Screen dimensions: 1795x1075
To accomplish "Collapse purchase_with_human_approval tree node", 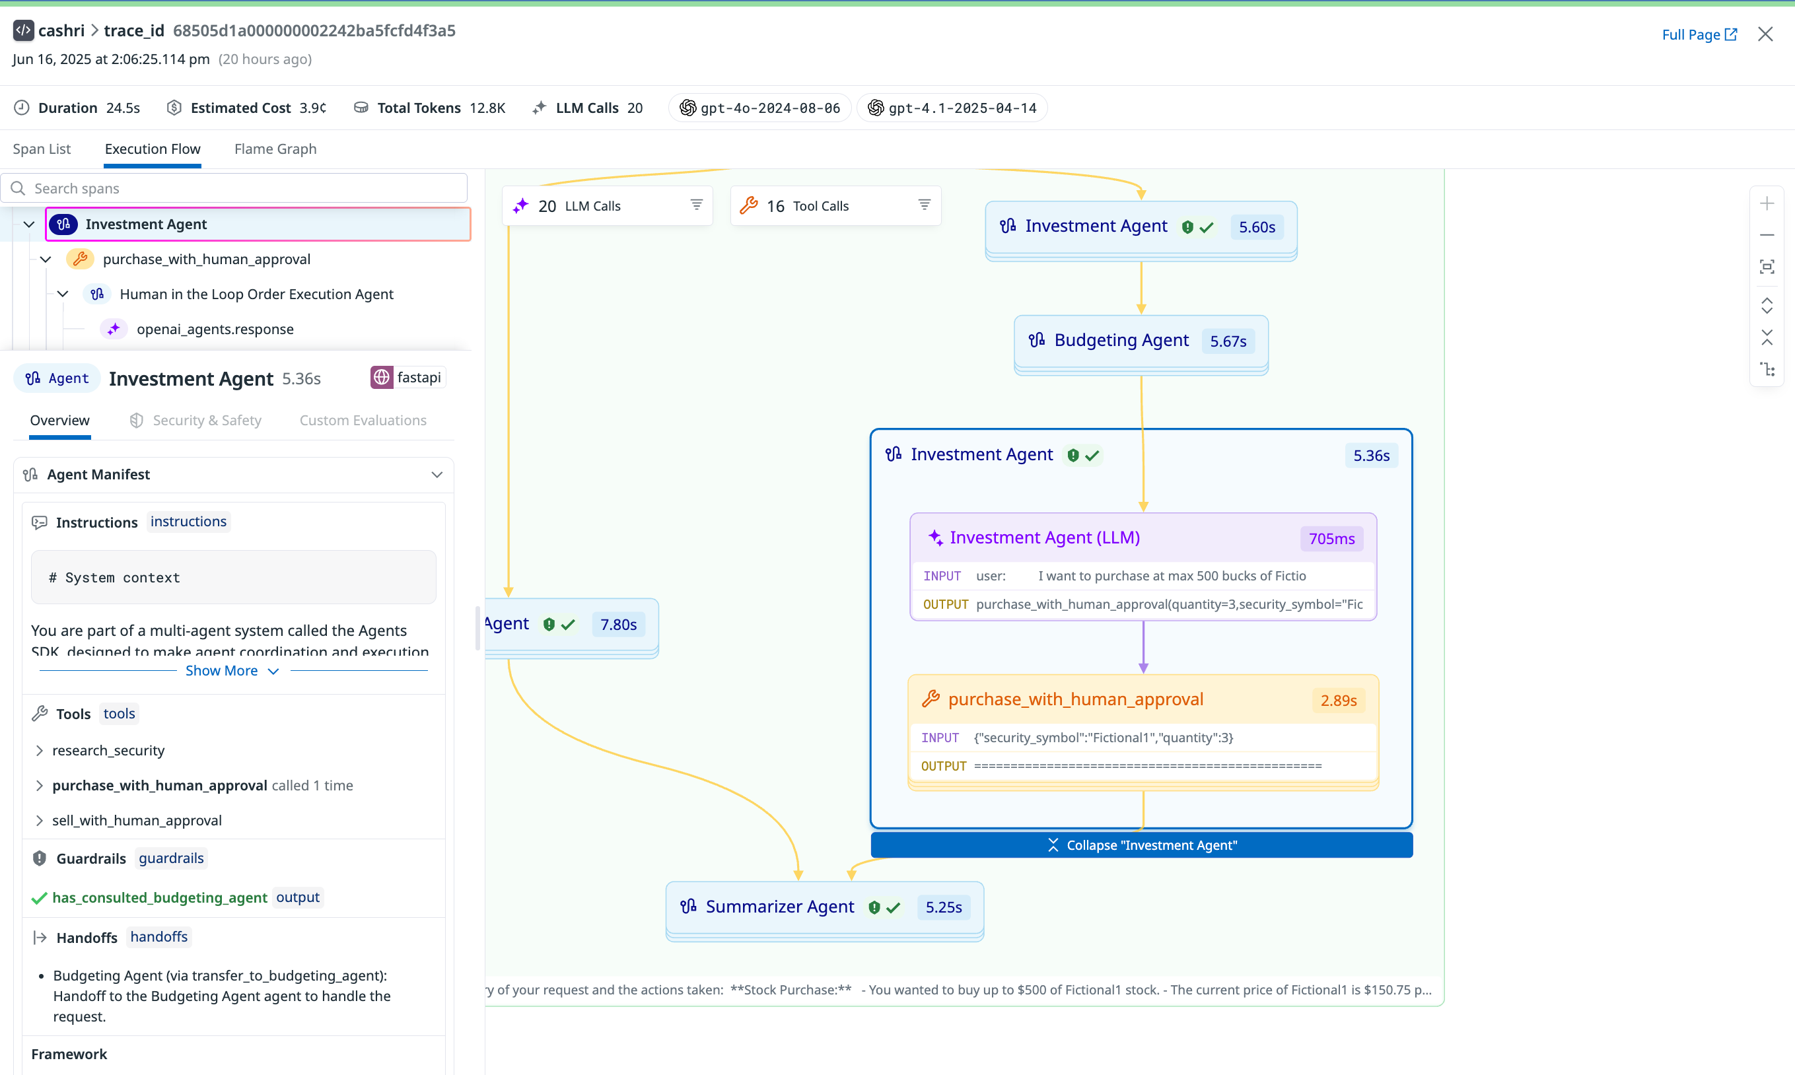I will tap(46, 260).
